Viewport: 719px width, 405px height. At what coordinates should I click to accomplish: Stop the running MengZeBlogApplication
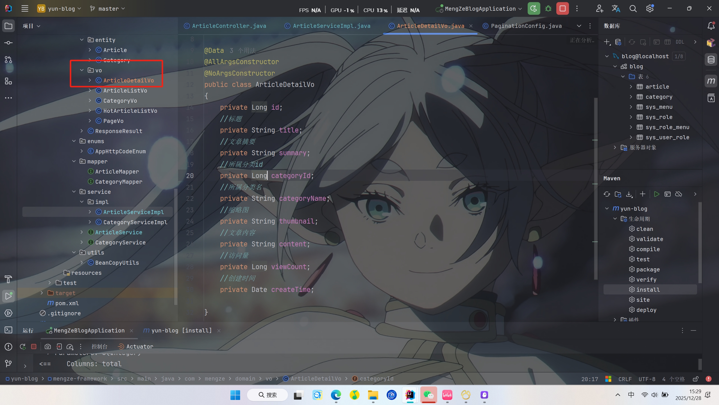click(563, 9)
